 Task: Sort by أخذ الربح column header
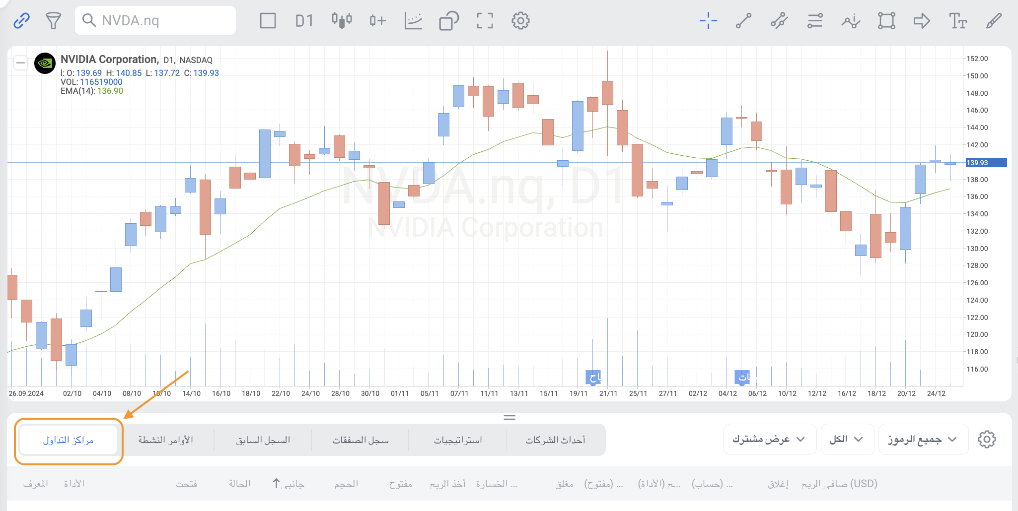[x=447, y=484]
